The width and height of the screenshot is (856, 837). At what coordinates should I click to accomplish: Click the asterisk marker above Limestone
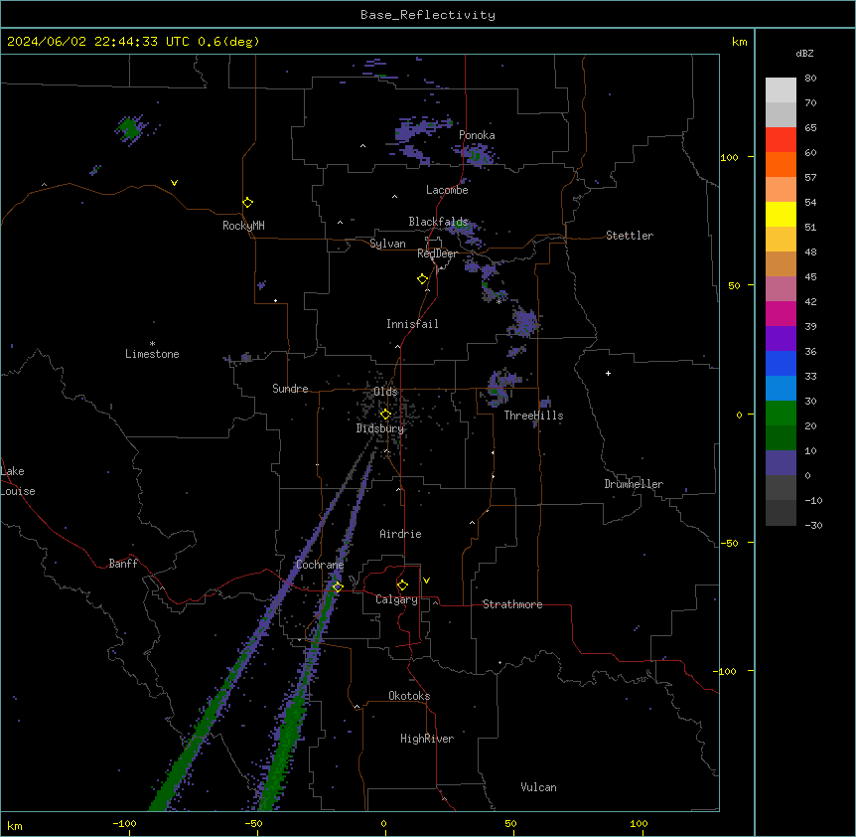[x=152, y=344]
